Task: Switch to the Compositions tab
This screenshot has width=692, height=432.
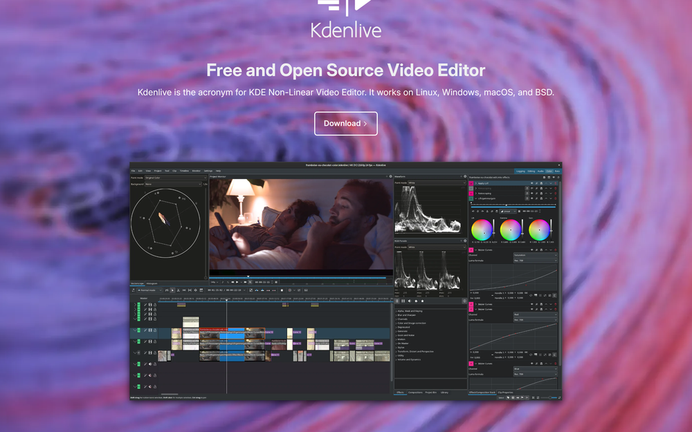Action: click(x=415, y=393)
